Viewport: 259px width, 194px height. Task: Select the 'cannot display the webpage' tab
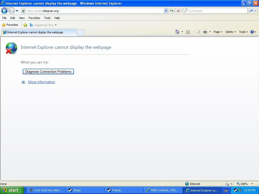tap(39, 32)
